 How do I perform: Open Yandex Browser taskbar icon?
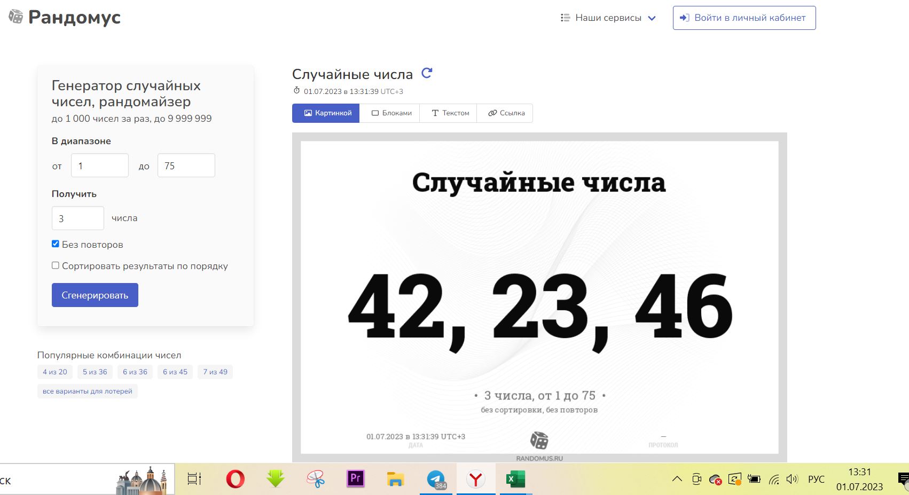pos(475,479)
